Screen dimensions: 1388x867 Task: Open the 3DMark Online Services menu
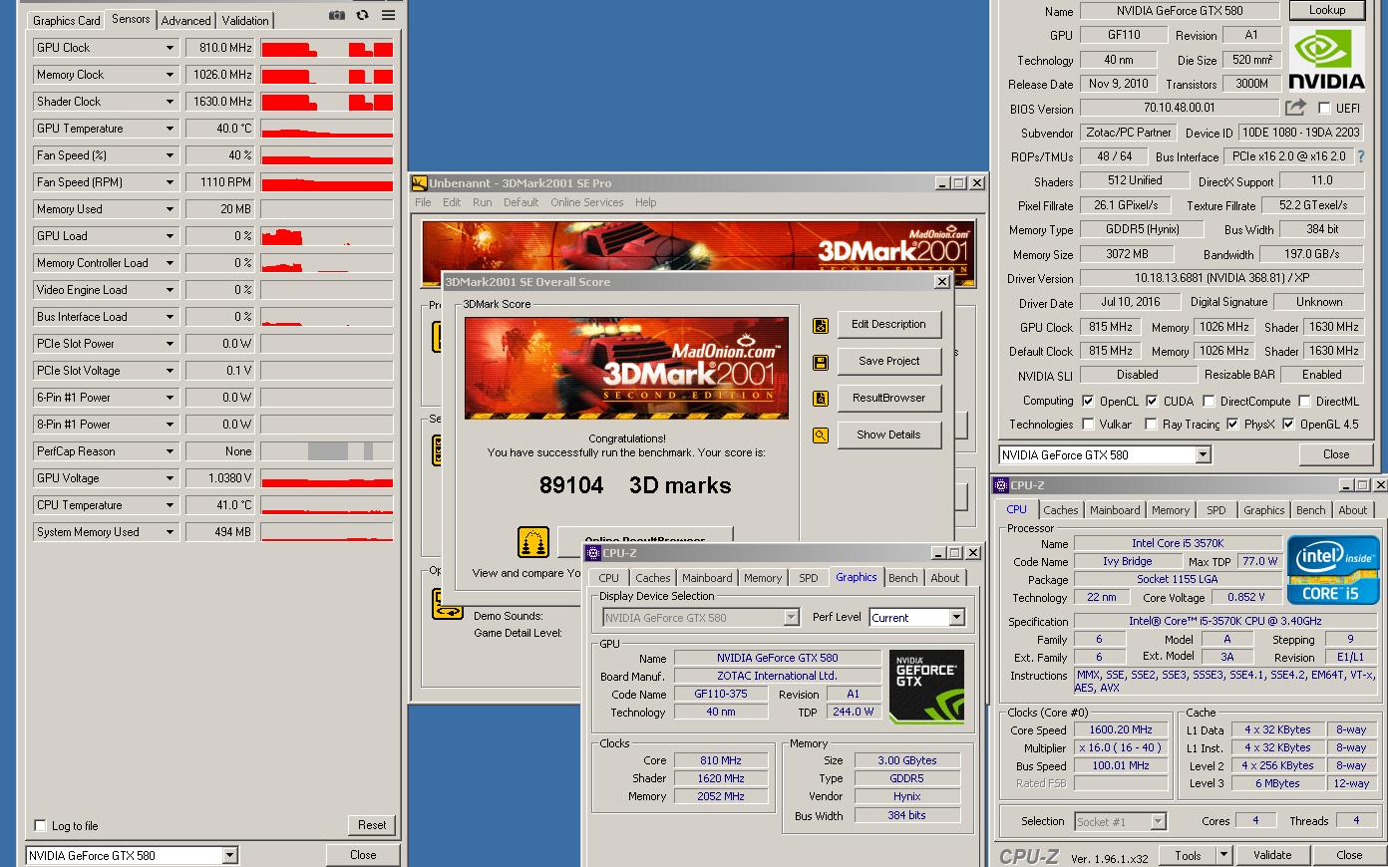pos(586,202)
